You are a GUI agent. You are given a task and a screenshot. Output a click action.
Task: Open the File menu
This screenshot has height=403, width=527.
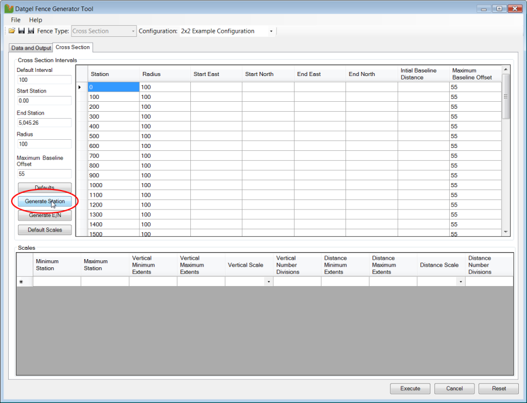coord(16,20)
